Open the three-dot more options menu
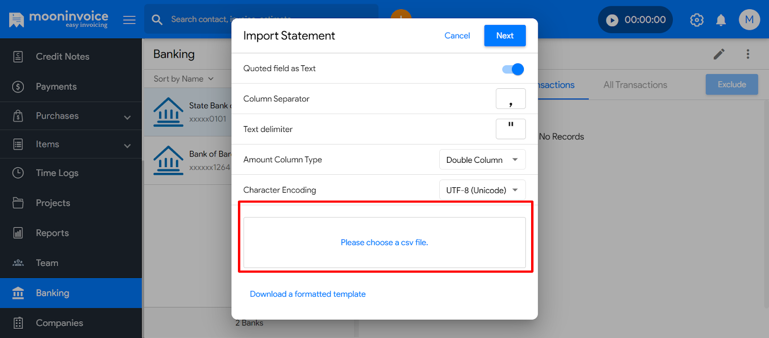 (x=748, y=54)
